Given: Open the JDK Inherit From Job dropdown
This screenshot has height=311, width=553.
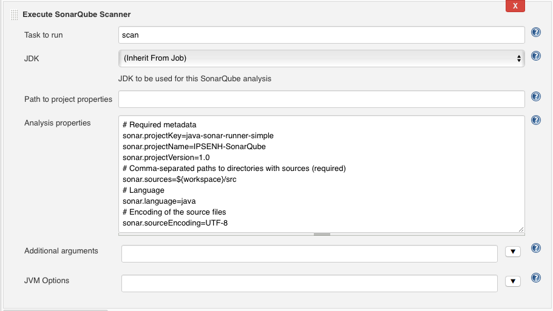Looking at the screenshot, I should (321, 58).
